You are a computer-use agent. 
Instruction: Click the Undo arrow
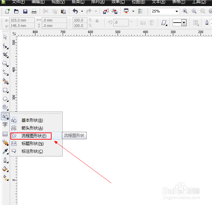point(75,11)
